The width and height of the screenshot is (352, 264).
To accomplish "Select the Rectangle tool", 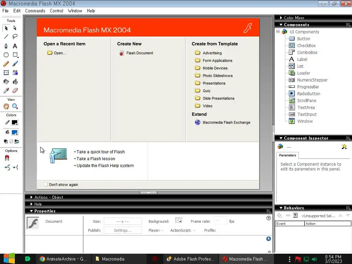I will pos(15,55).
